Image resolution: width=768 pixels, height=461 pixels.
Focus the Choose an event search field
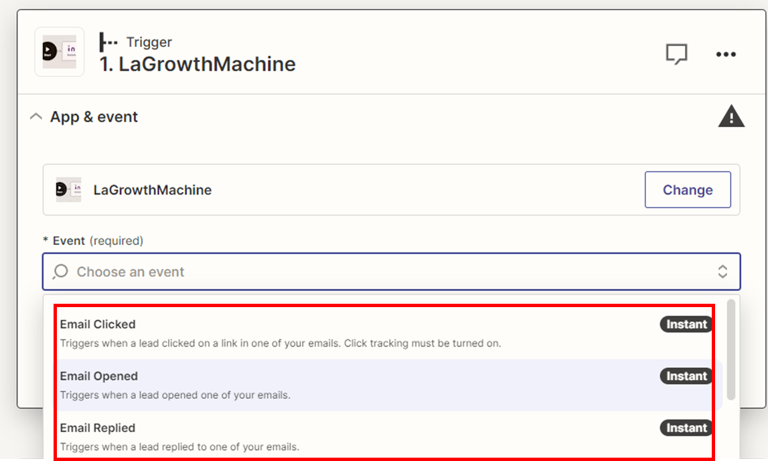coord(391,272)
